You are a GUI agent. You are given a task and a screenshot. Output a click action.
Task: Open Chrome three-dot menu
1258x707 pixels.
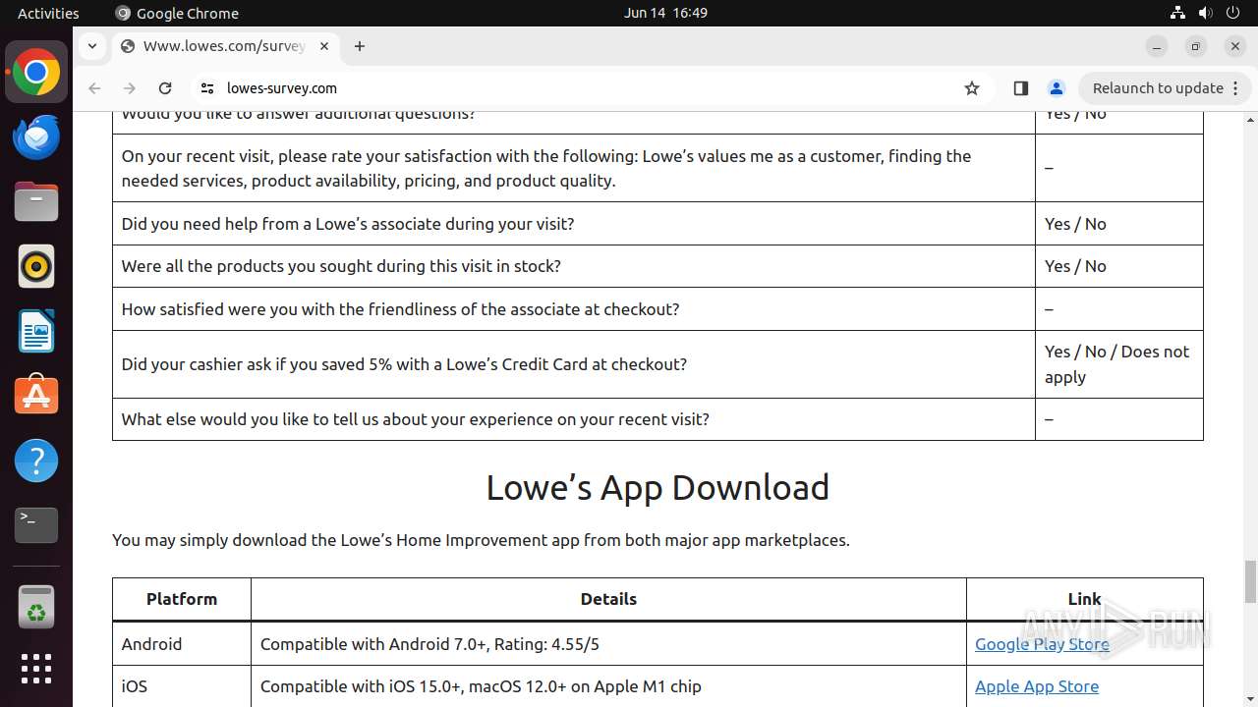(1236, 88)
